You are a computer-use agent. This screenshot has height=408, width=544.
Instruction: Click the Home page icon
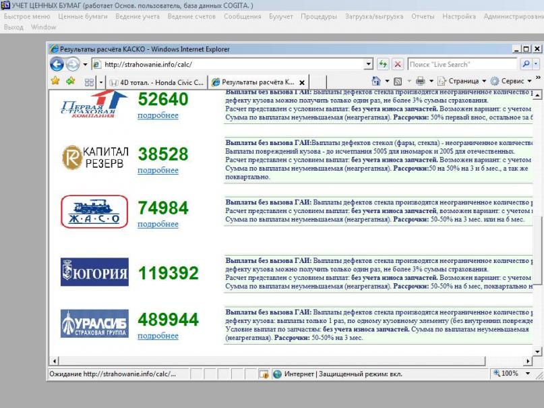point(376,81)
